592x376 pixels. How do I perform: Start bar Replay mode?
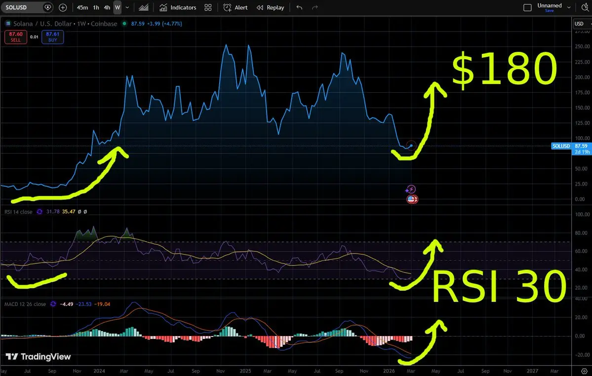coord(271,7)
